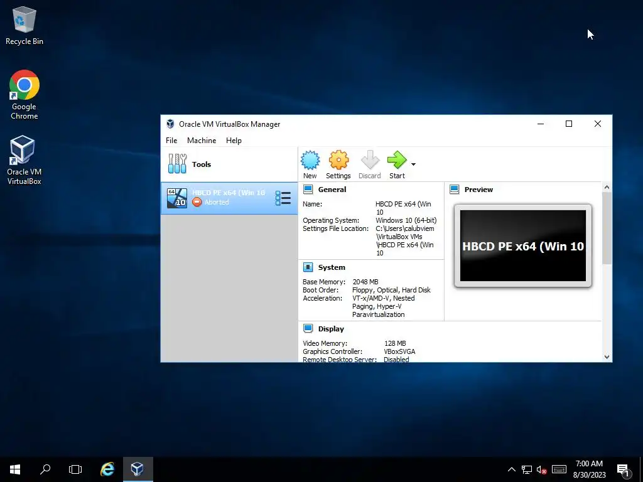This screenshot has height=482, width=643.
Task: Open the touch keyboard tray icon
Action: click(x=559, y=469)
